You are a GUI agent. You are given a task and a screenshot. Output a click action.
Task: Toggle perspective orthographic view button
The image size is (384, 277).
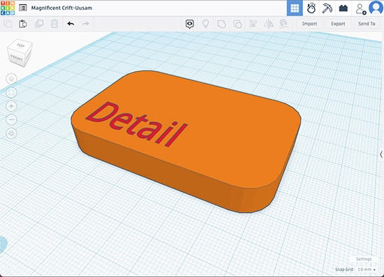(x=11, y=133)
